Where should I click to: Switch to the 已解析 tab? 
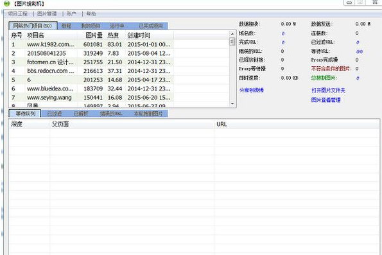tap(81, 113)
